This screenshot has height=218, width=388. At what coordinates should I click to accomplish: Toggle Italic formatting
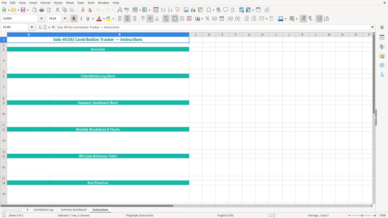(x=81, y=19)
